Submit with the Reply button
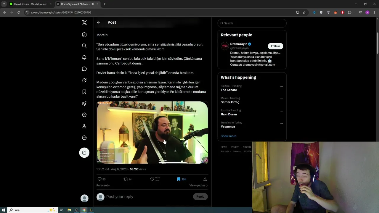This screenshot has height=213, width=379. (200, 197)
